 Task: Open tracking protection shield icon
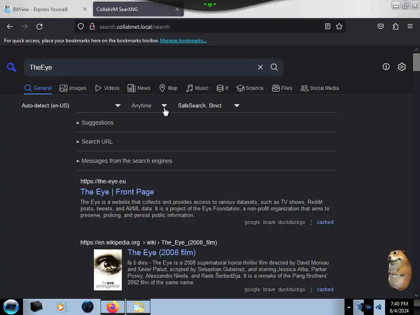[x=81, y=27]
